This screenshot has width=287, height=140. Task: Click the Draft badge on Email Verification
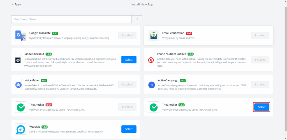[x=189, y=33]
